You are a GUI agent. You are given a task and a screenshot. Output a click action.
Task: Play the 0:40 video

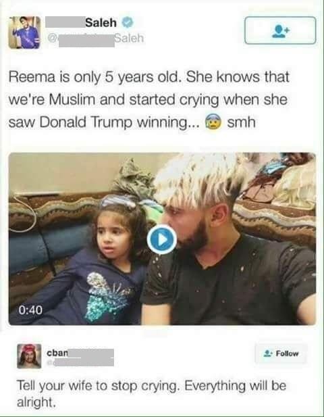(x=162, y=239)
